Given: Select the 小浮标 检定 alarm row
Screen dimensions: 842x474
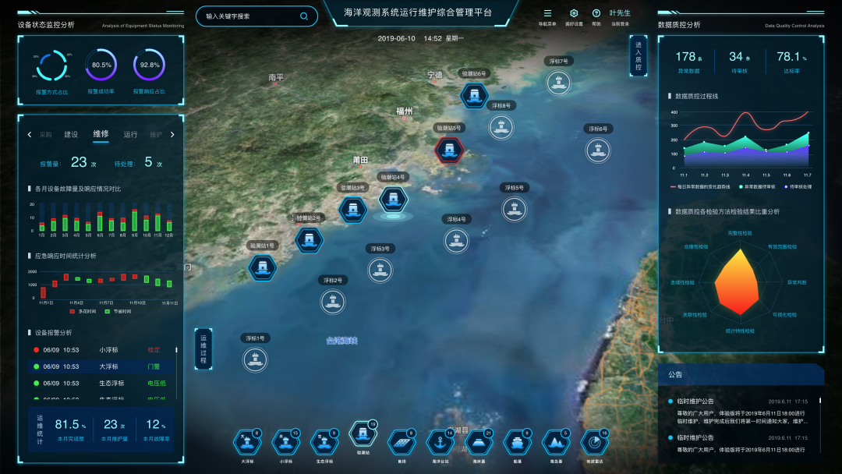Looking at the screenshot, I should point(101,350).
